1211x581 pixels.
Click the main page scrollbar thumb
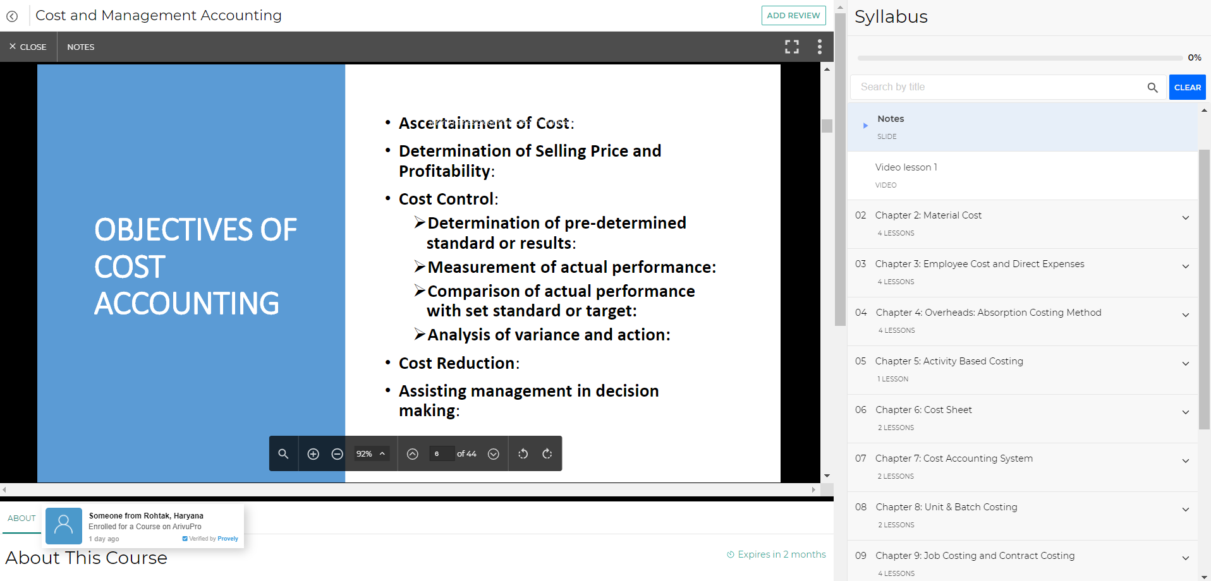tap(840, 169)
